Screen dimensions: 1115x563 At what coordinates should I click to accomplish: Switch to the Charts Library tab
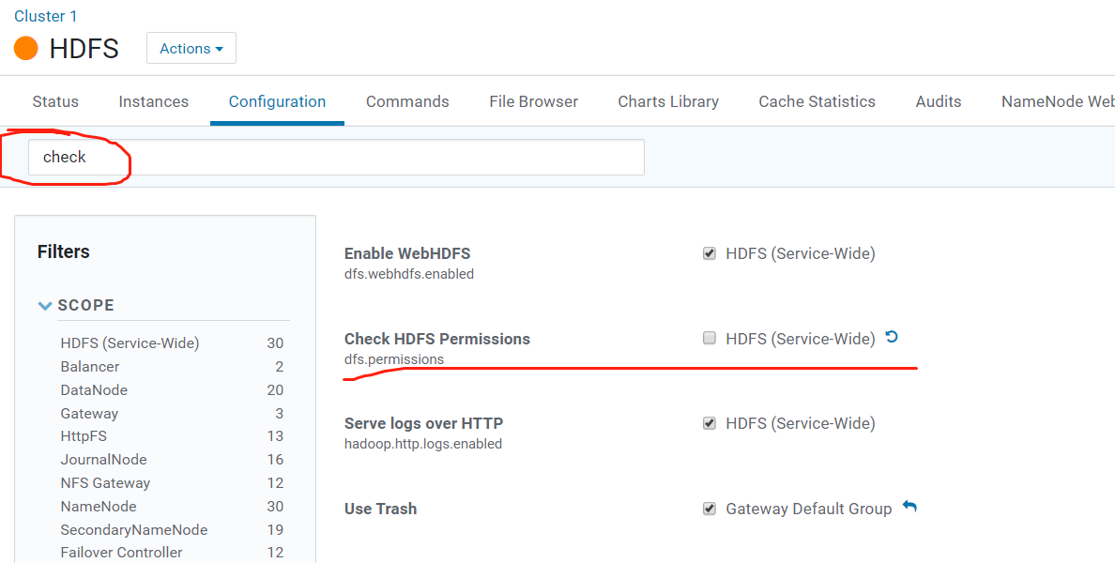[668, 100]
